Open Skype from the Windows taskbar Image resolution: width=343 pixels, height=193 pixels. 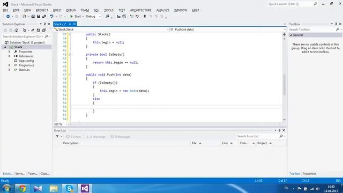pos(69,188)
